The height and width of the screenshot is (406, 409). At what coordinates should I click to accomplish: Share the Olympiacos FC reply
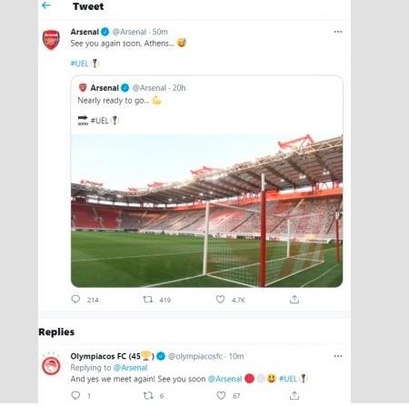[294, 395]
